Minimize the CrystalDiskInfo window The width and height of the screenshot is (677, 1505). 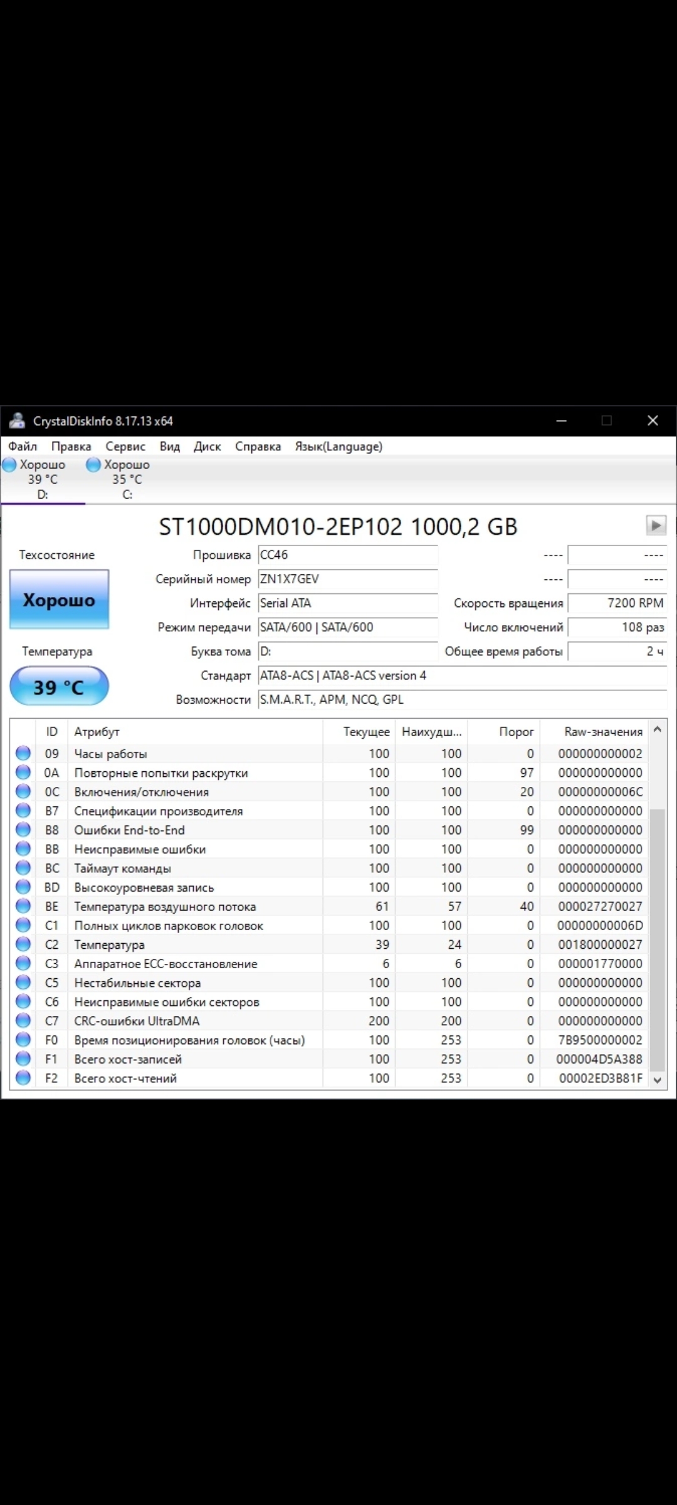pos(562,421)
